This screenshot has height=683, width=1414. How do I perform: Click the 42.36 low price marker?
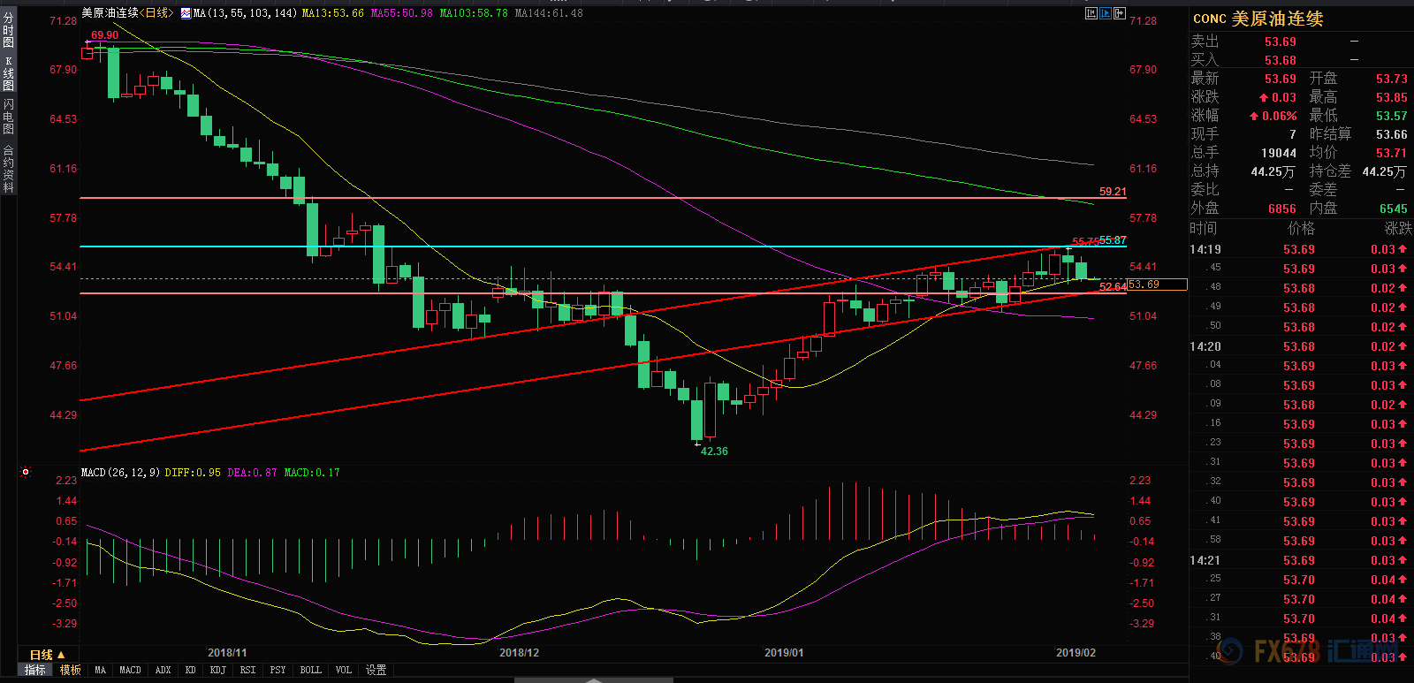714,451
